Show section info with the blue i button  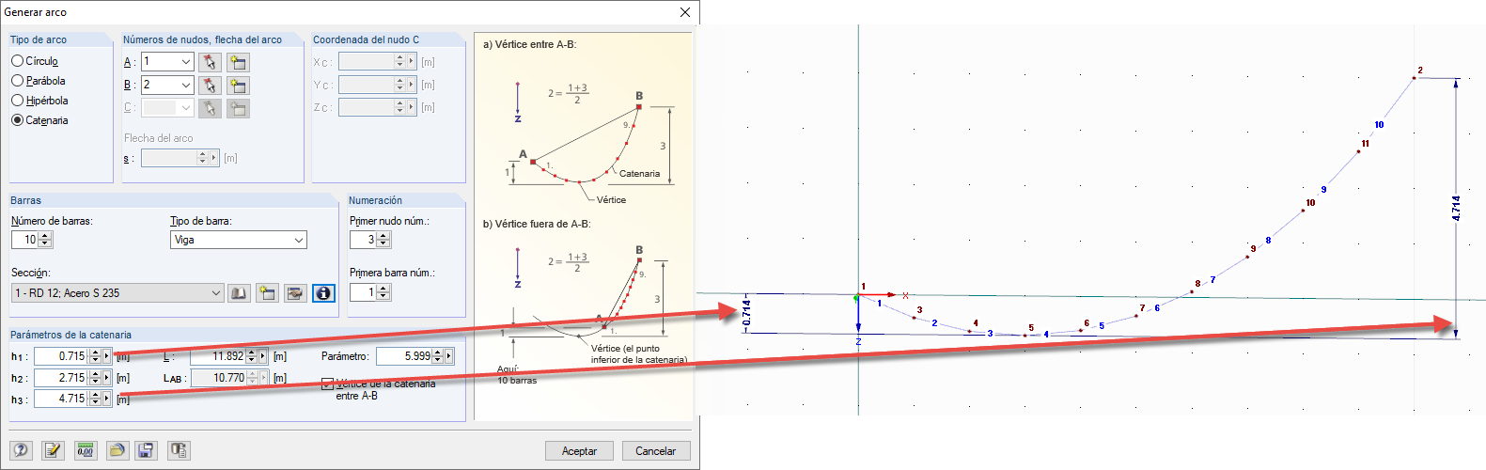point(323,293)
